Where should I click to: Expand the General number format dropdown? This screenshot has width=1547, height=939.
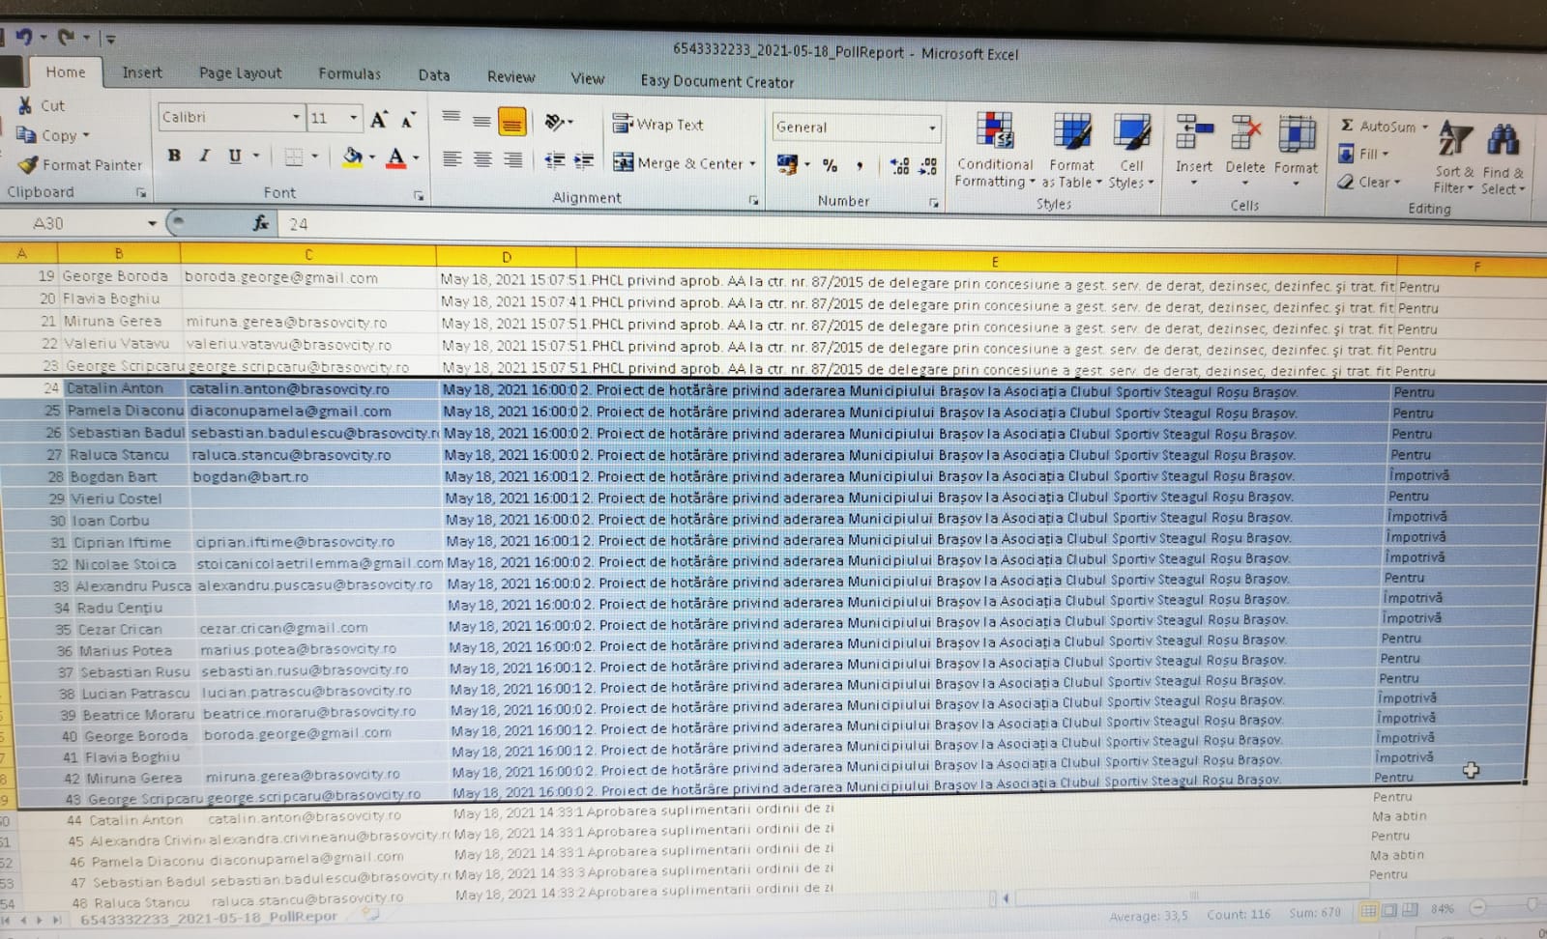[x=931, y=128]
